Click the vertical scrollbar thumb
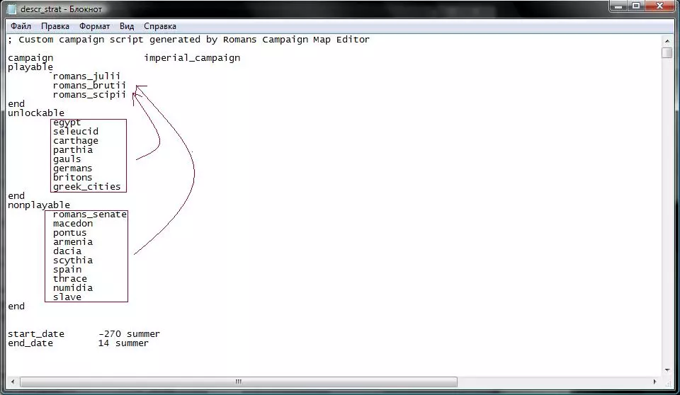680x395 pixels. [x=667, y=53]
